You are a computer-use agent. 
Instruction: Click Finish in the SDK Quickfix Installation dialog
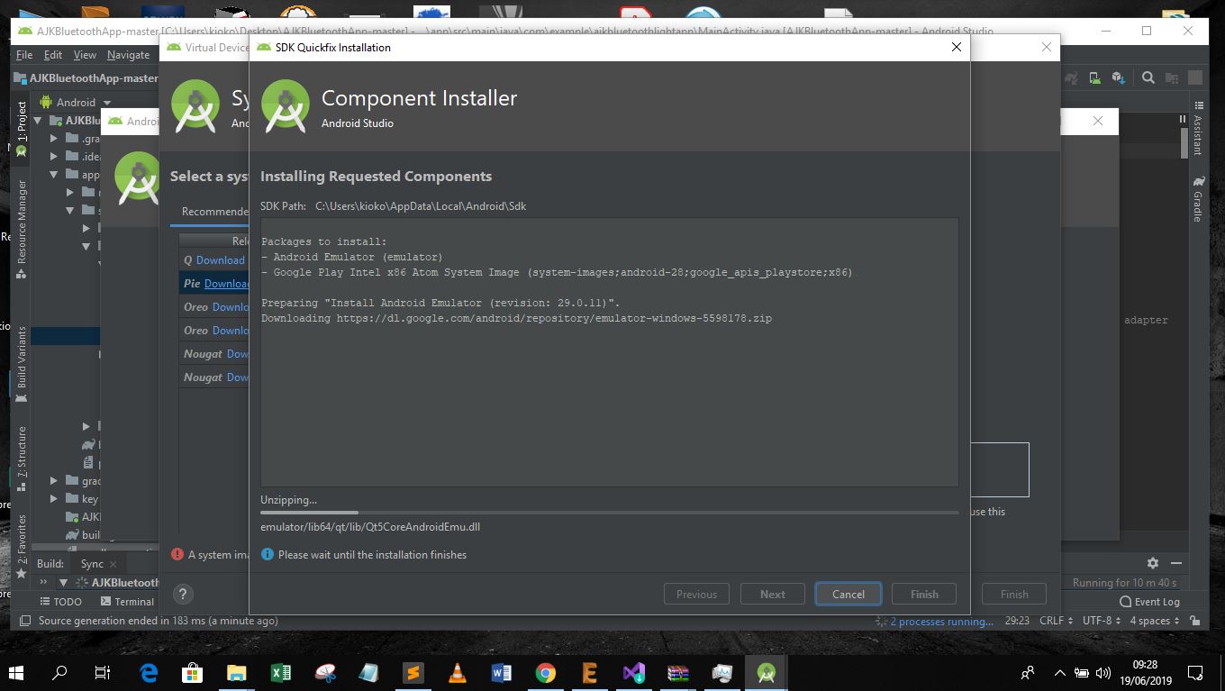pos(924,594)
